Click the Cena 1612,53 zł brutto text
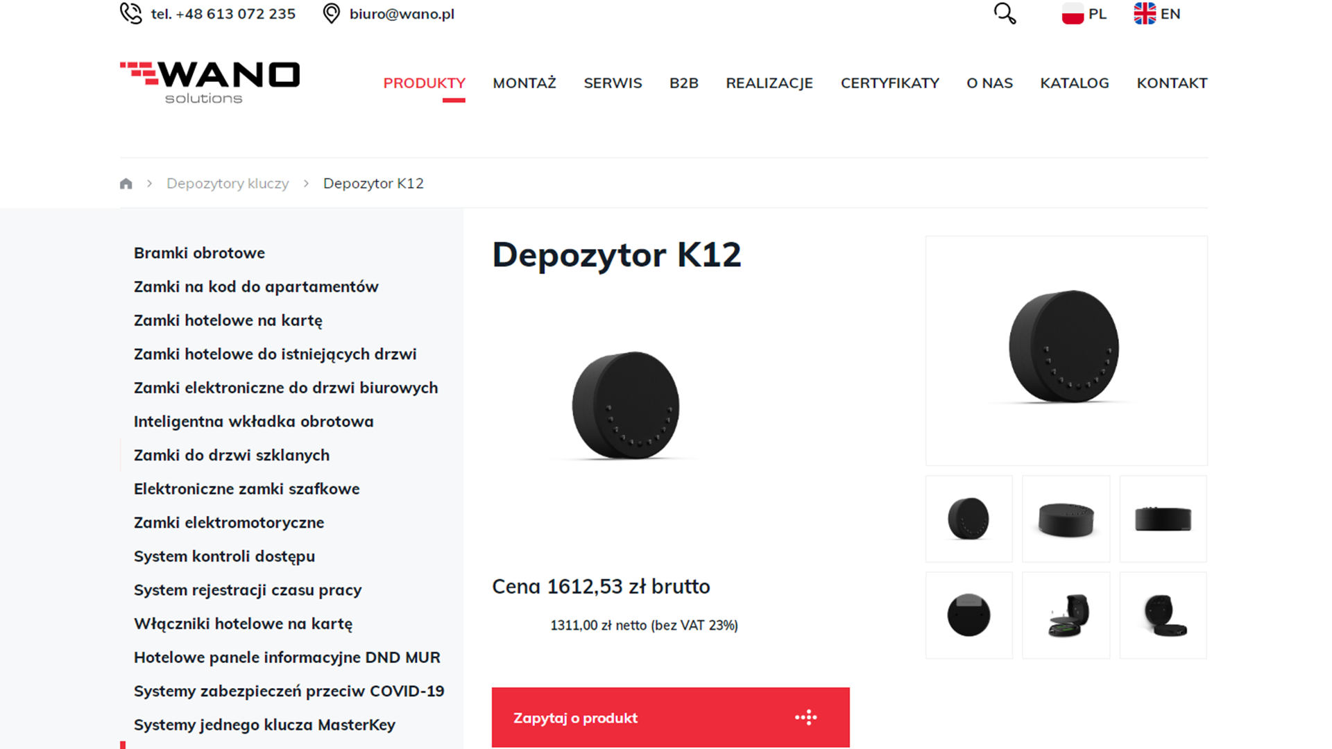 pyautogui.click(x=601, y=587)
